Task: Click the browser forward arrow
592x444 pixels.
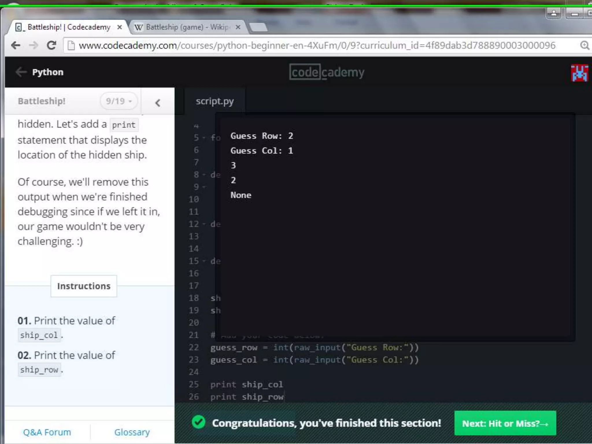Action: pos(34,45)
